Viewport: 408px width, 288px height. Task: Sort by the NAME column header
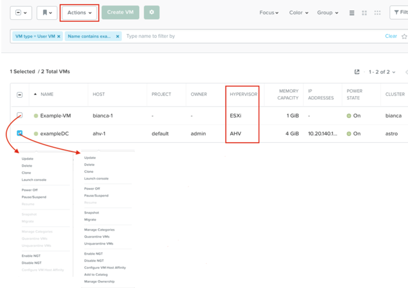[x=47, y=94]
